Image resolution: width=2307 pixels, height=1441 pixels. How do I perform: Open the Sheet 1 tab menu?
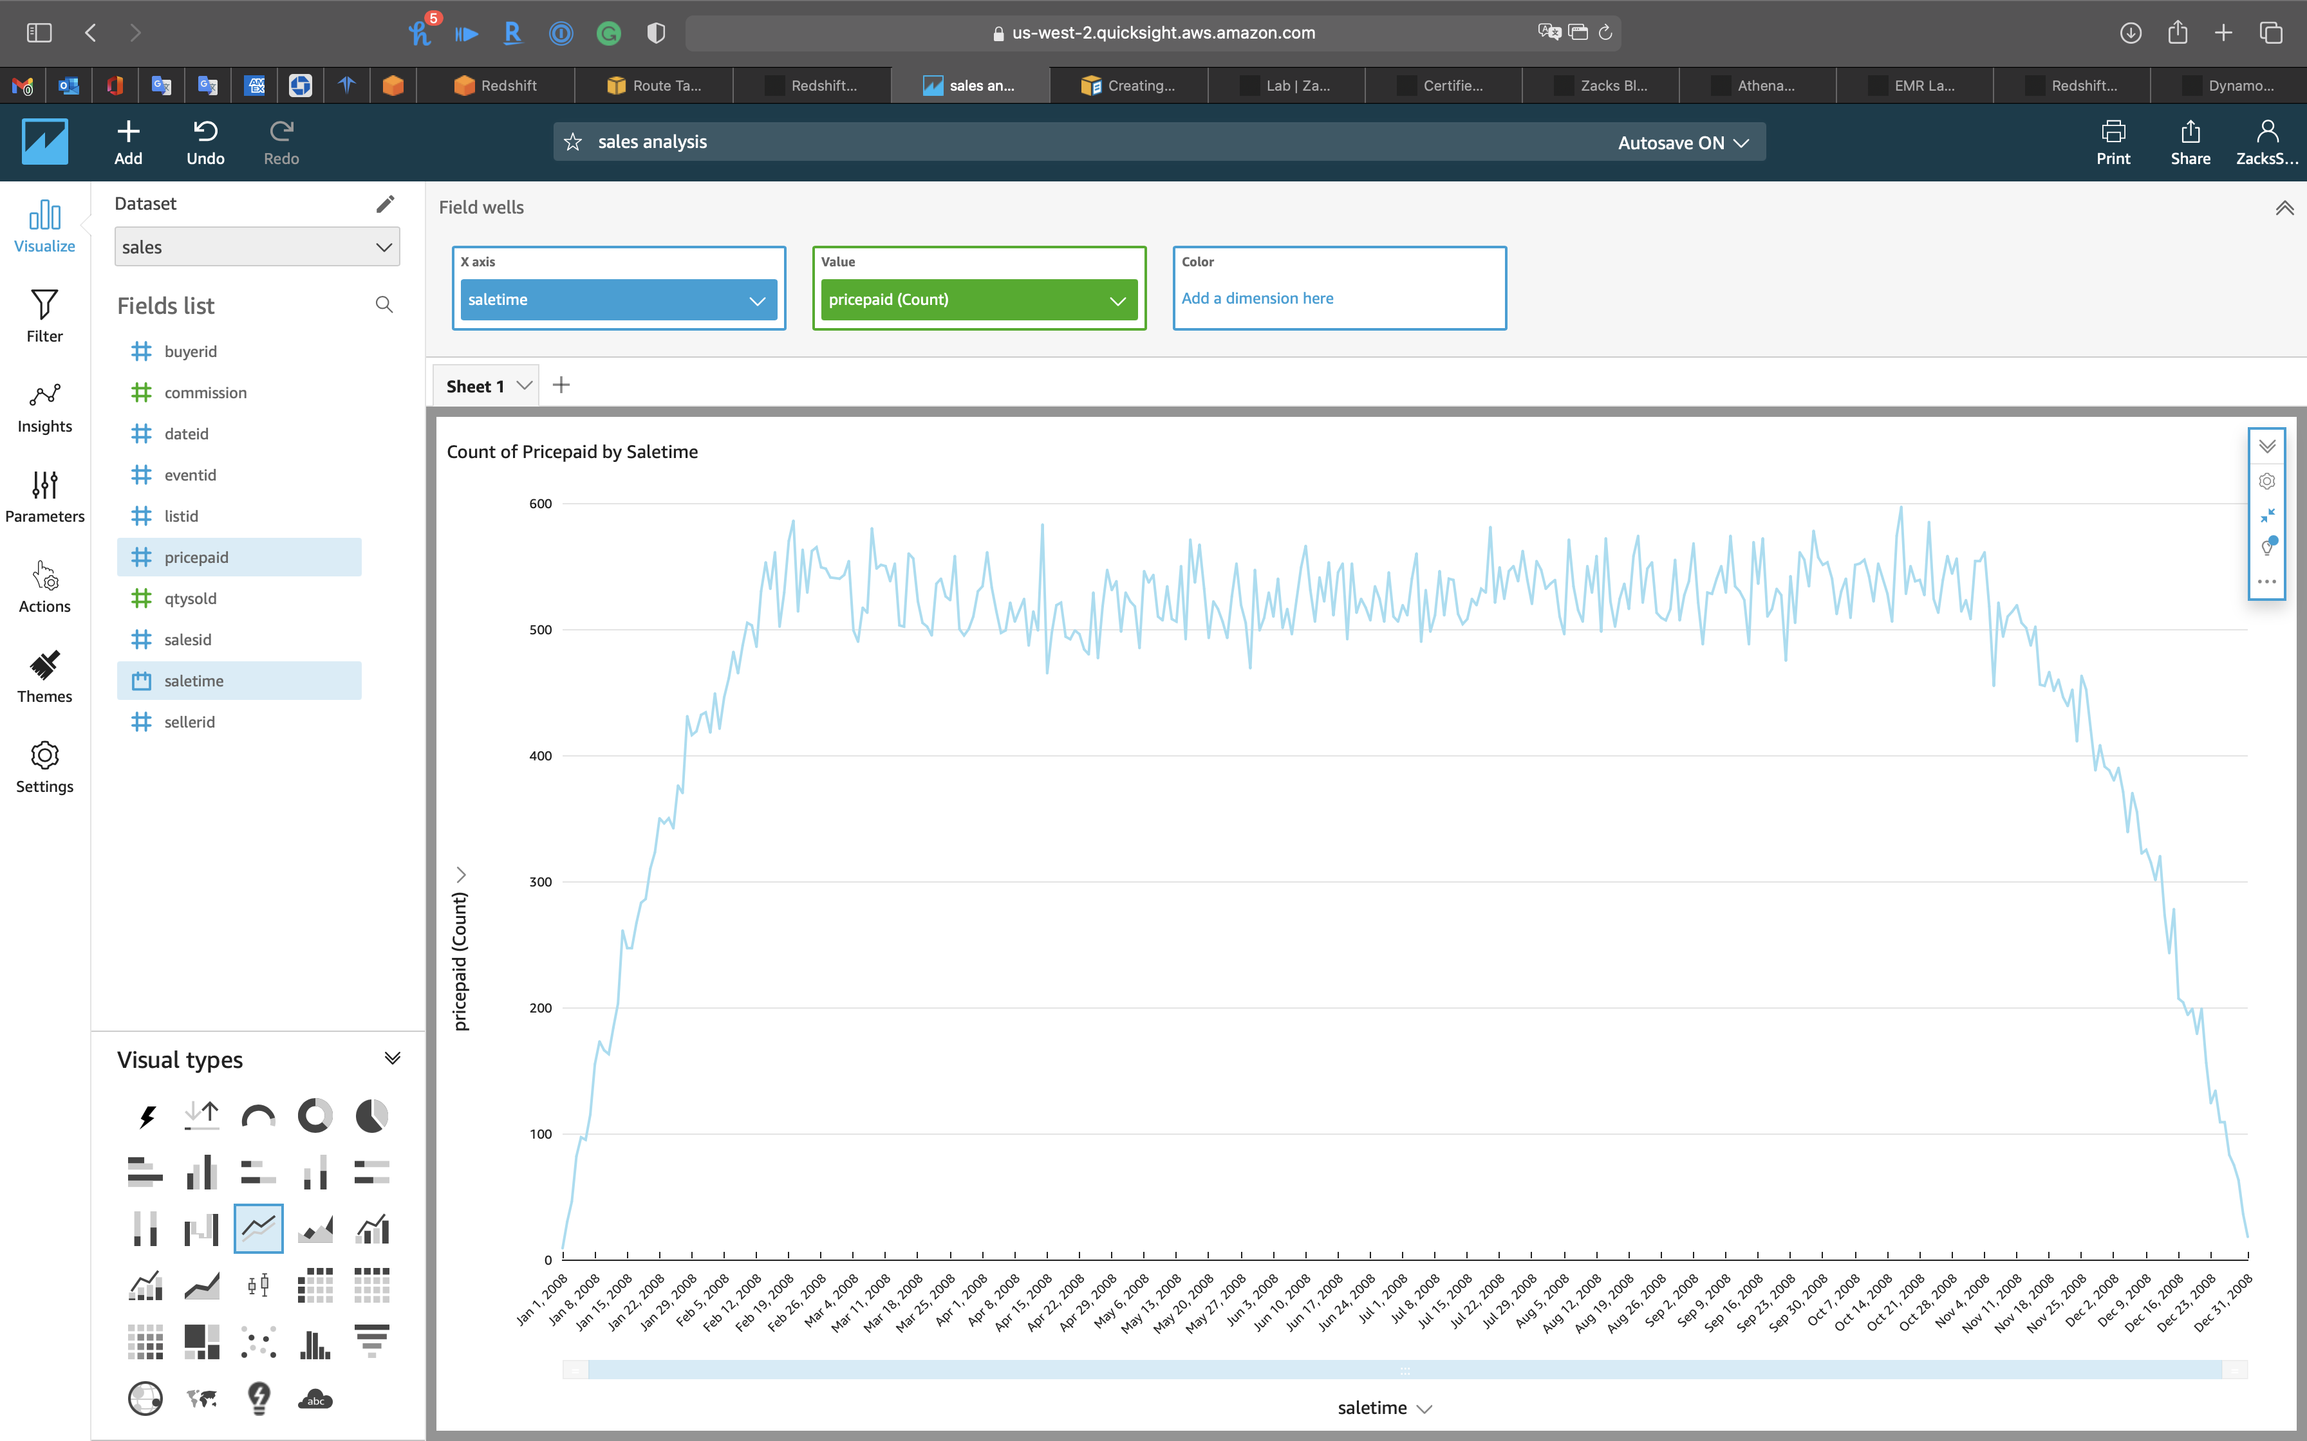pos(525,386)
